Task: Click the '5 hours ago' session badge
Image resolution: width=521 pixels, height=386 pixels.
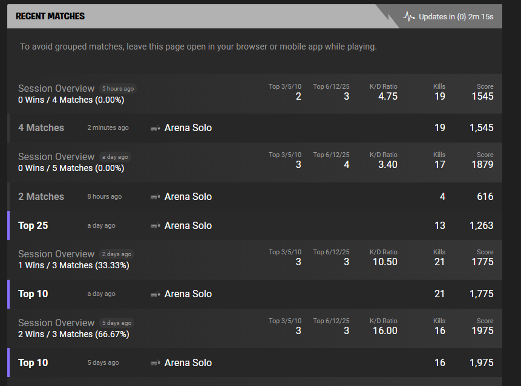Action: (118, 89)
